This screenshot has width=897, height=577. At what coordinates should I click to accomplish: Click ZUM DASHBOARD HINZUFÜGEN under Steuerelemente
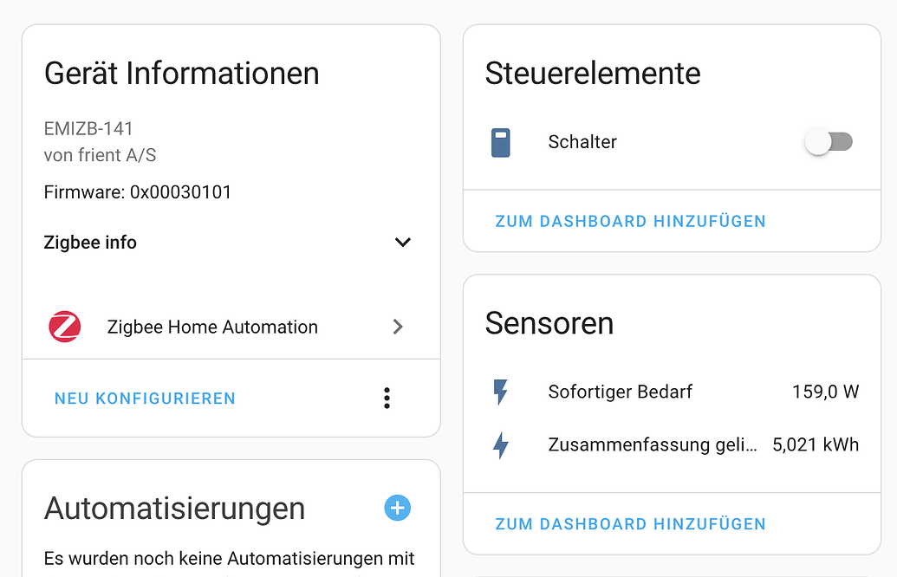coord(630,221)
